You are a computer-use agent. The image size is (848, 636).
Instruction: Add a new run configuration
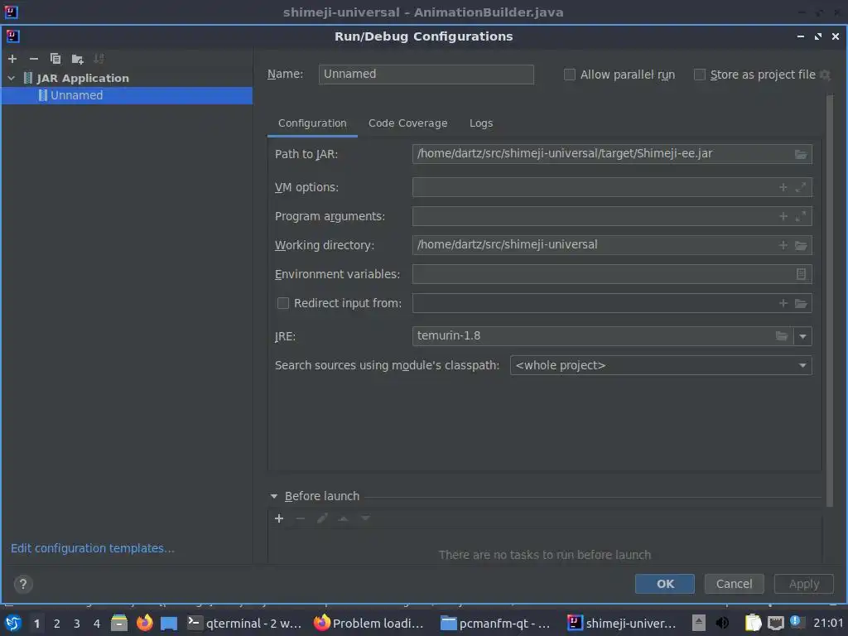12,59
